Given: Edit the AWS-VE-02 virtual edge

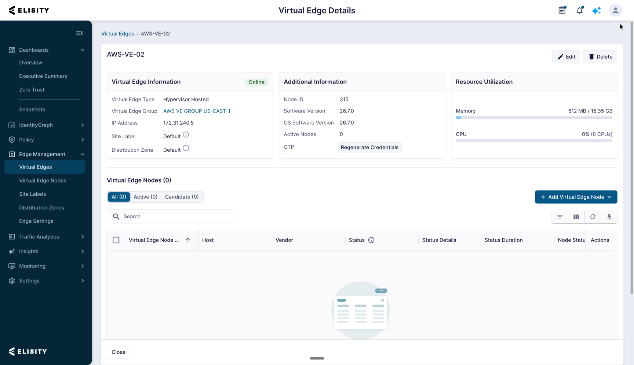Looking at the screenshot, I should pyautogui.click(x=566, y=57).
